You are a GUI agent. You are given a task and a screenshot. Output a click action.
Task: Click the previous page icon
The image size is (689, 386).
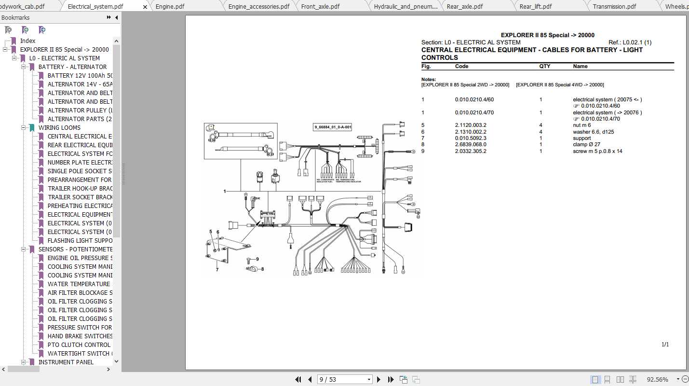310,380
